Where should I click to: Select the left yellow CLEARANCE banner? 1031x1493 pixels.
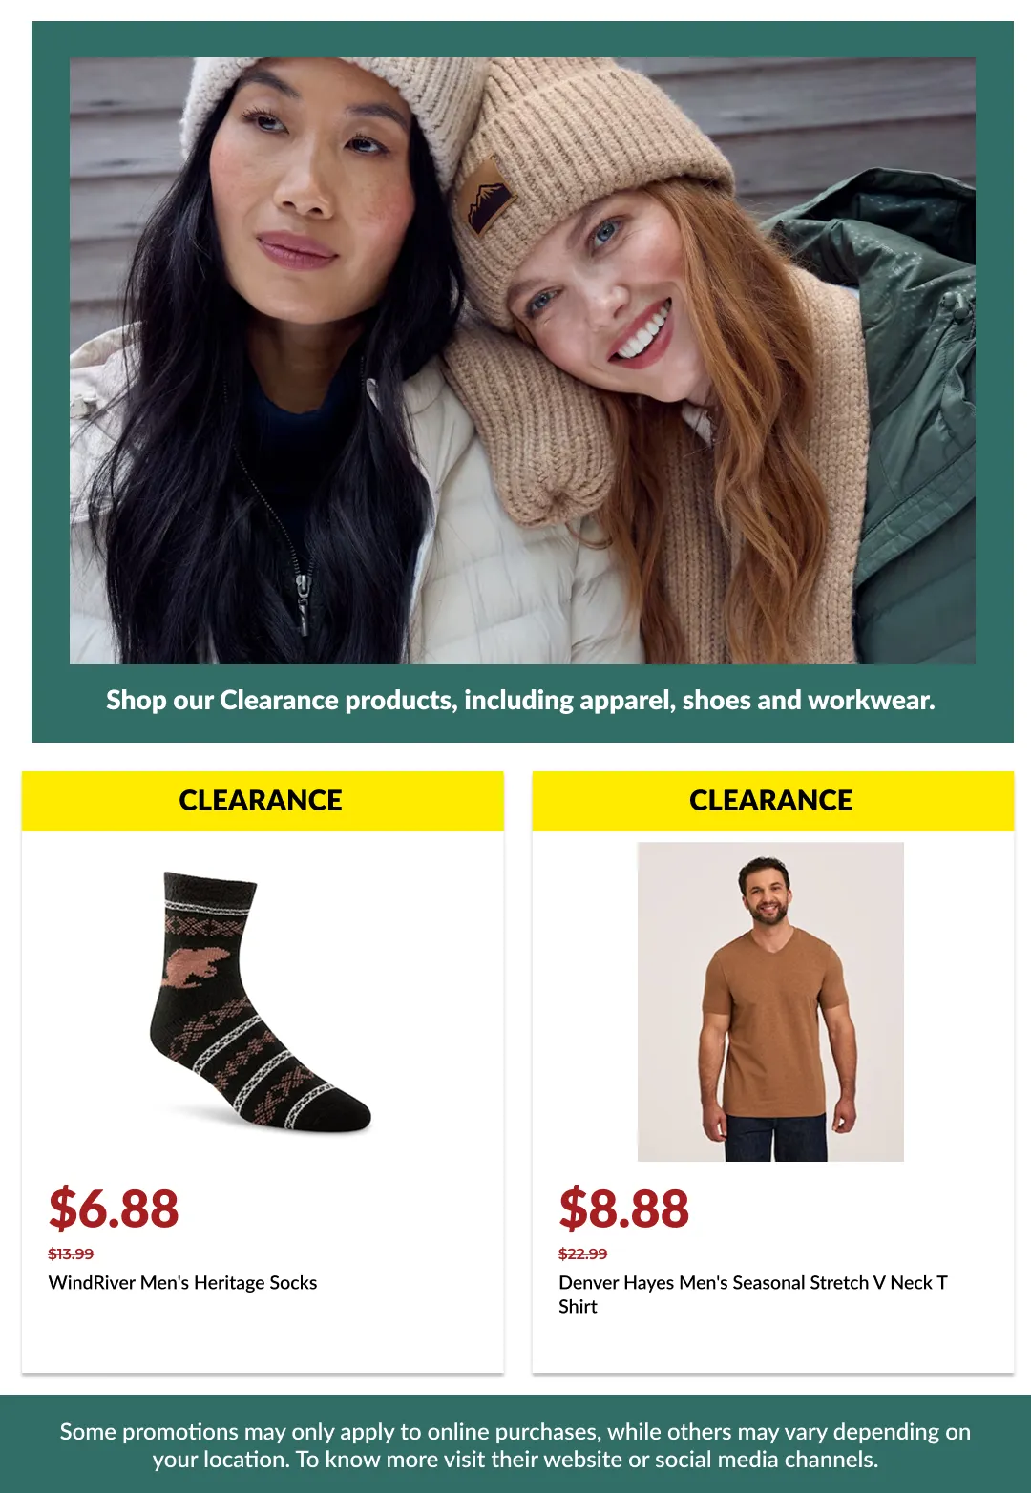point(263,801)
